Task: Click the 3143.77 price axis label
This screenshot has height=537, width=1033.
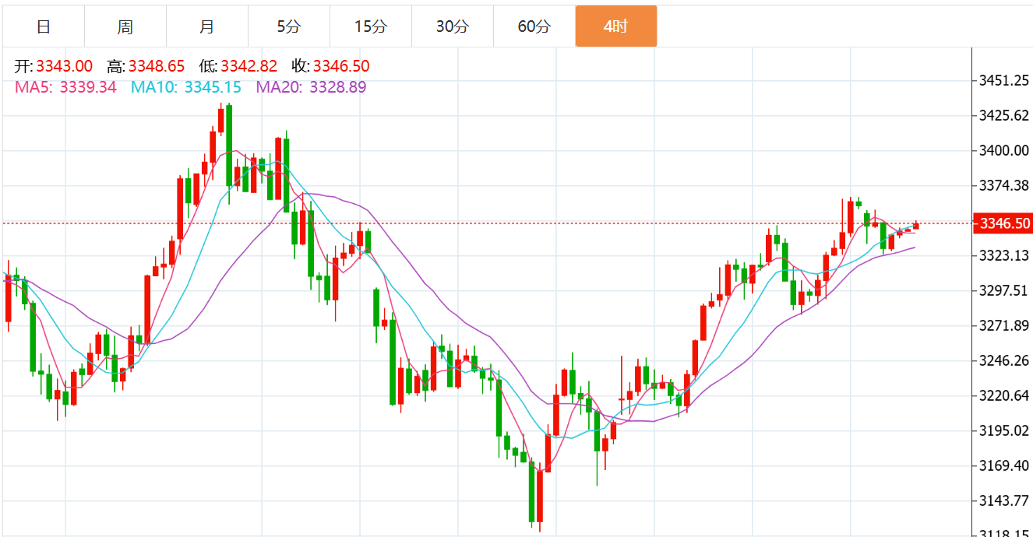Action: pyautogui.click(x=1004, y=500)
